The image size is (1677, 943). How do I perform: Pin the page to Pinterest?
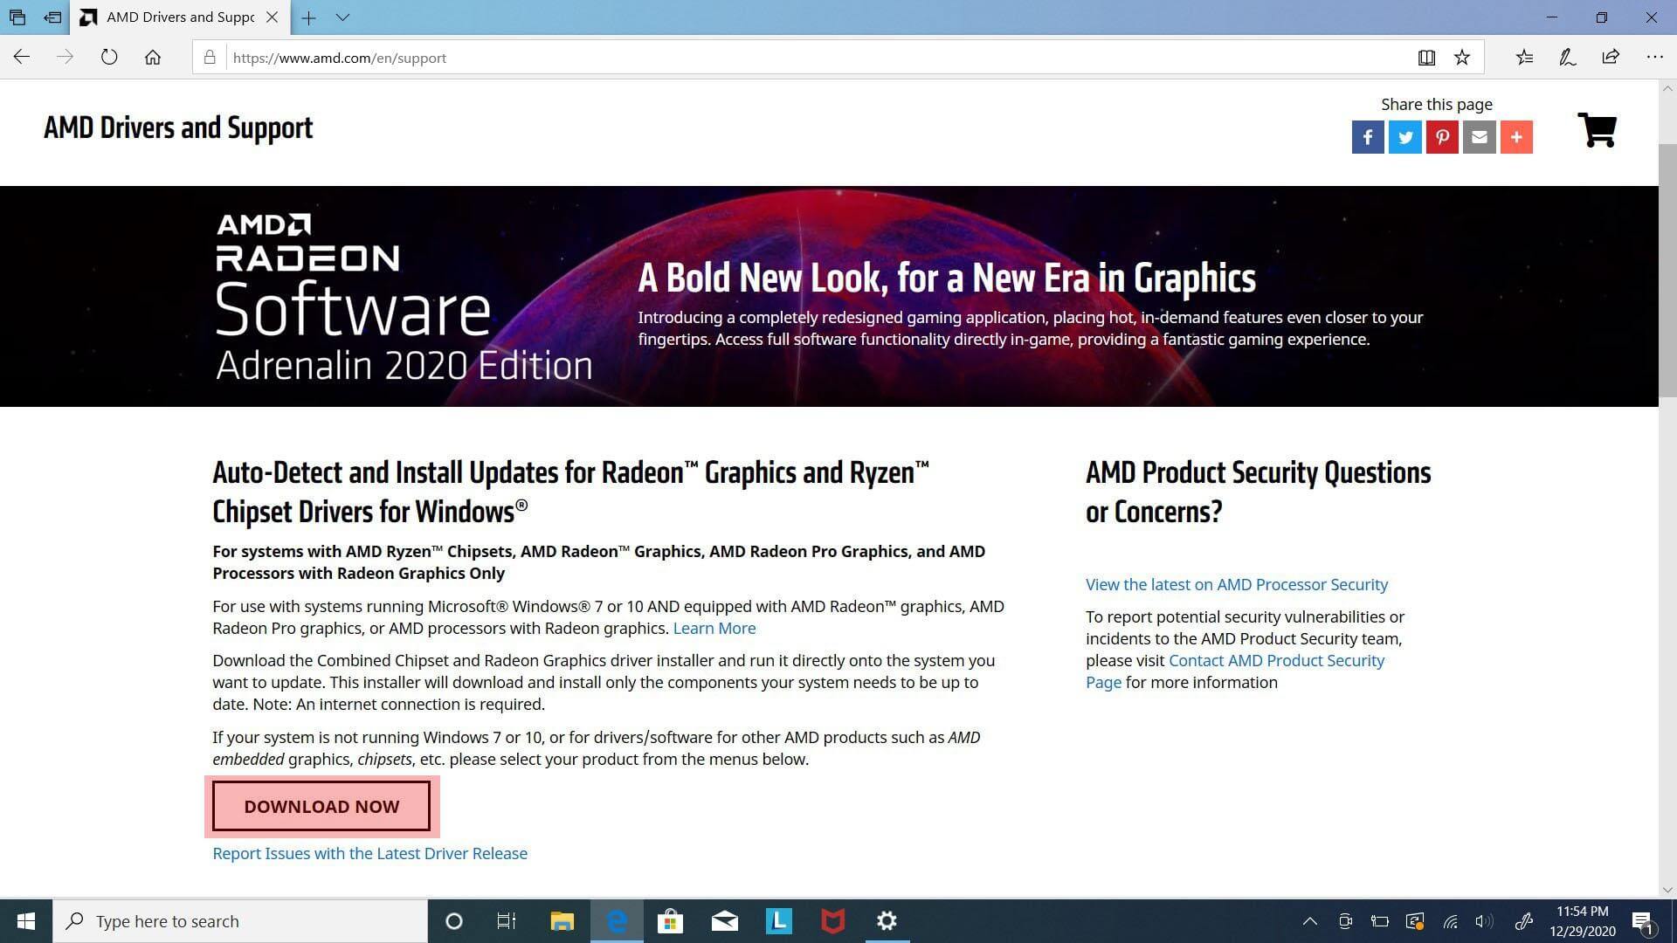pyautogui.click(x=1442, y=137)
